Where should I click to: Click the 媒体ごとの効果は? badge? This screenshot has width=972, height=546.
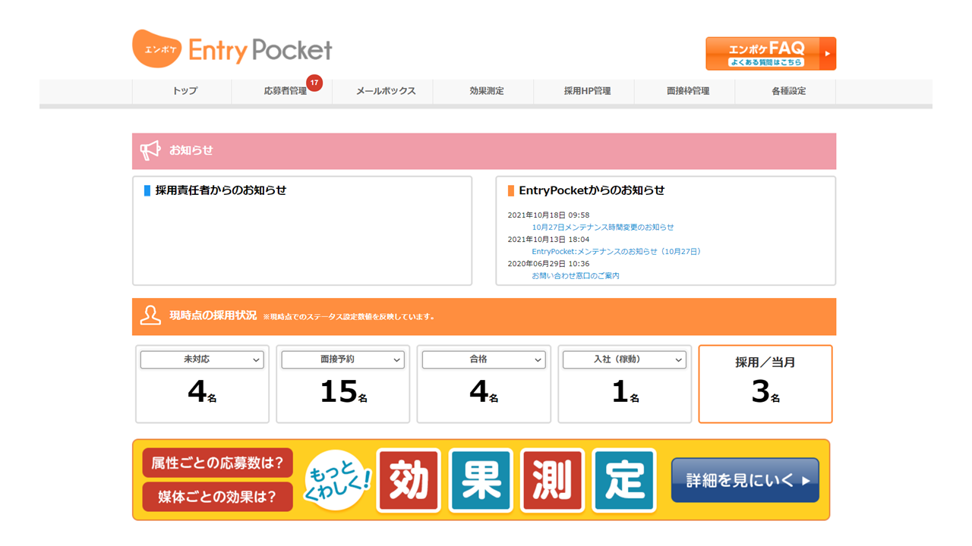click(x=217, y=497)
